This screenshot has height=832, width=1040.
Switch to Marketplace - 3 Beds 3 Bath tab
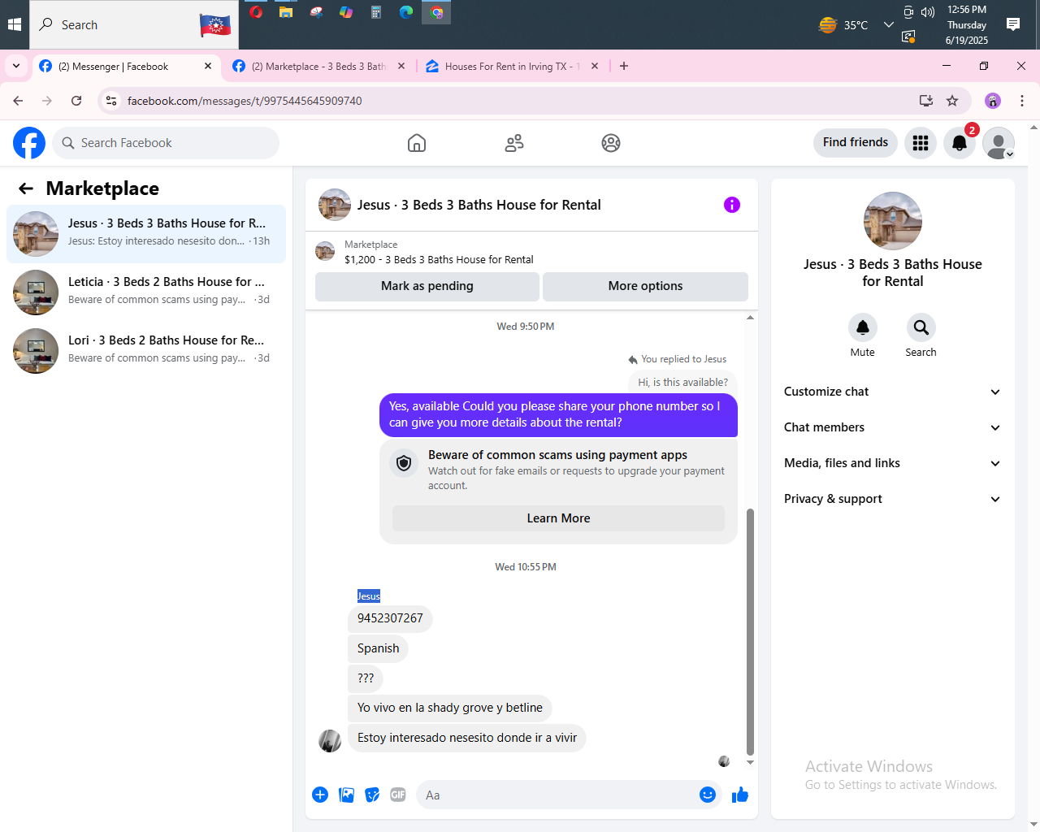tap(318, 67)
